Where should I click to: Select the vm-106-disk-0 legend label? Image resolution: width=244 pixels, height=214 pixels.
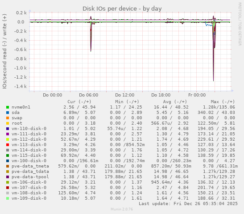pos(29,182)
